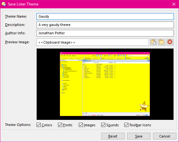Screen dimensions: 179x142
Task: Save the lister theme
Action: click(139, 136)
